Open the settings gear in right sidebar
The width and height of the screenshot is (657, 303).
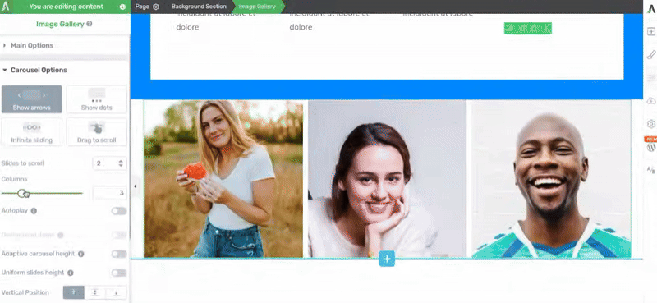(x=650, y=124)
